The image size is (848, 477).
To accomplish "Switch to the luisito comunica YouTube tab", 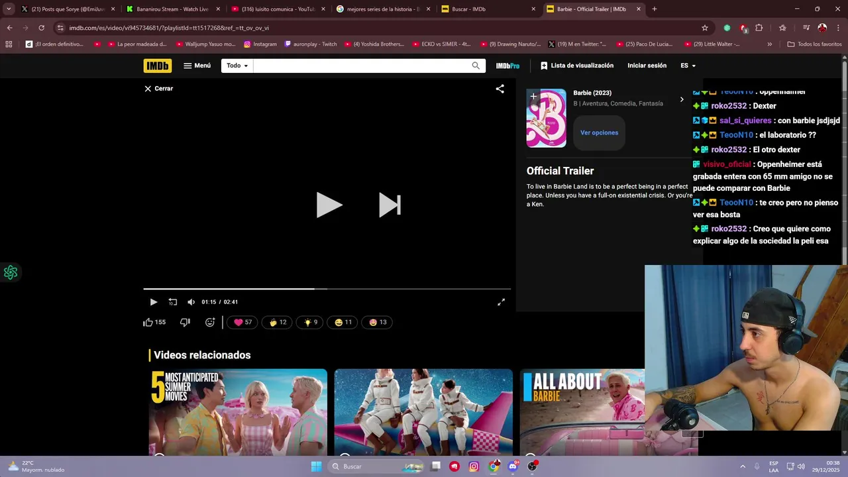I will pos(278,9).
